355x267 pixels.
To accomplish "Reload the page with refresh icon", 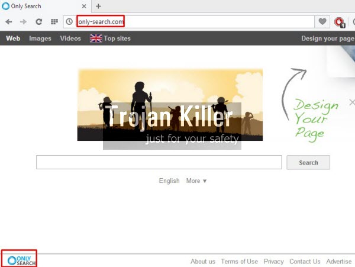I will pos(39,22).
